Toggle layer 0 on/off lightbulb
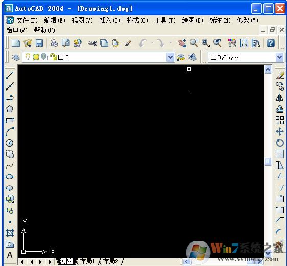This screenshot has height=266, width=287. 28,57
